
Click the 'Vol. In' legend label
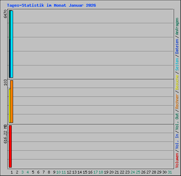(x=177, y=141)
